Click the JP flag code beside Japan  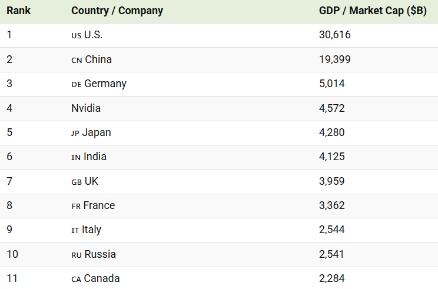pyautogui.click(x=75, y=133)
